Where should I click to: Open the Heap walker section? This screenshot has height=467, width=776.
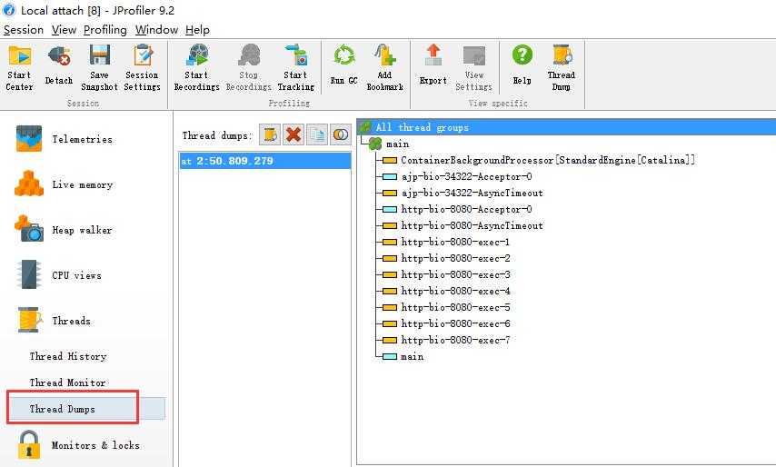tap(64, 230)
